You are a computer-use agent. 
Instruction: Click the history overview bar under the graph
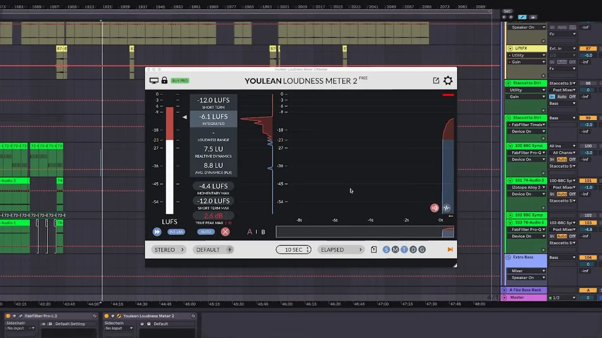point(365,232)
